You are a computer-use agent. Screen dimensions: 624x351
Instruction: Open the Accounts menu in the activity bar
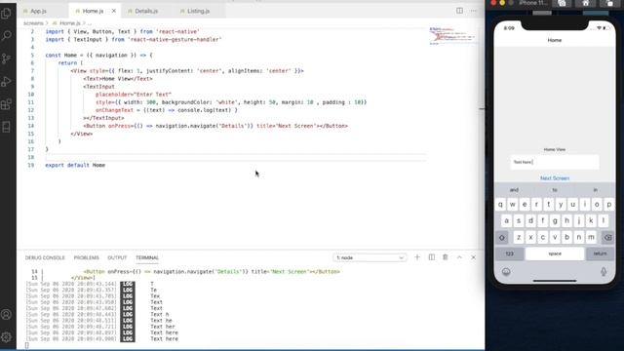pyautogui.click(x=7, y=314)
